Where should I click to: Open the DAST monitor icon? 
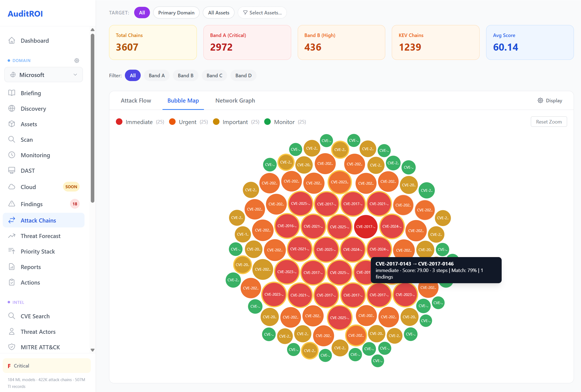coord(12,171)
